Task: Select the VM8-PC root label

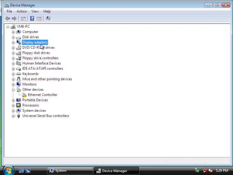Action: [23, 27]
